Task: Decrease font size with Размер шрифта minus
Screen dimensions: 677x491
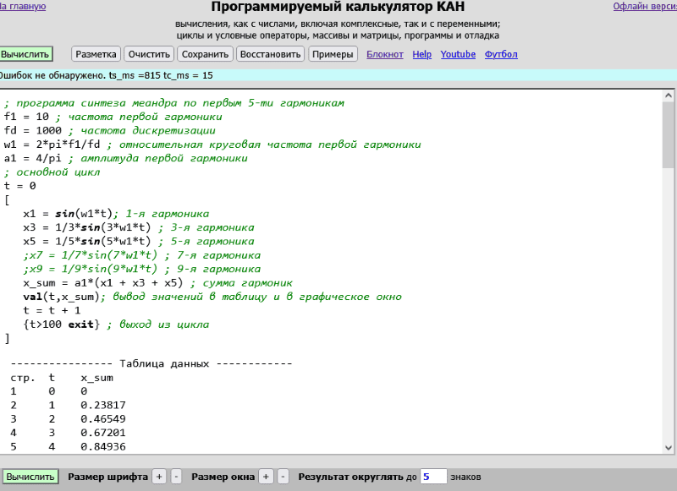Action: pos(176,477)
